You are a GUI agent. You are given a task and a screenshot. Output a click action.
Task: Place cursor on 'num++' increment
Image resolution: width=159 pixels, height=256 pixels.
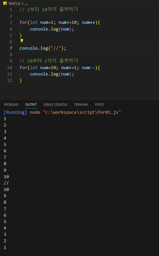88,22
